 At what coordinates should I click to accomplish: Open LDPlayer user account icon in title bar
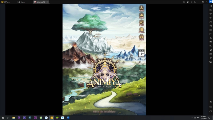188,2
